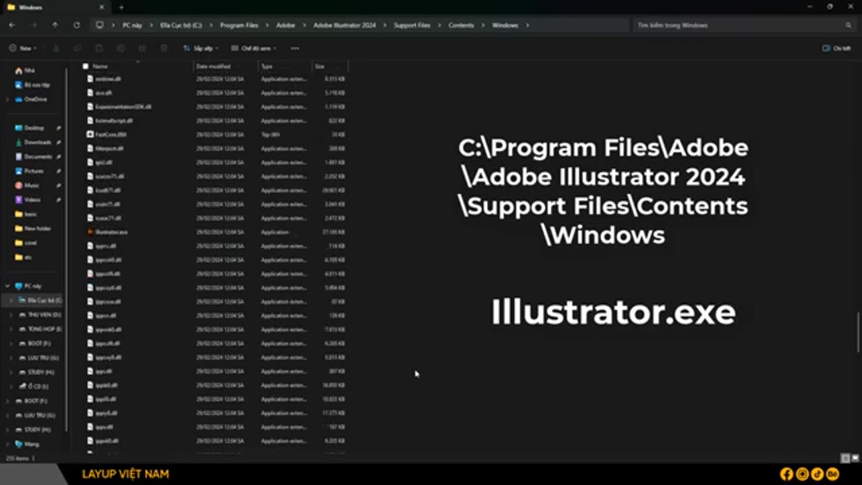Toggle the select-all checkbox beside Name
862x485 pixels.
tap(86, 66)
